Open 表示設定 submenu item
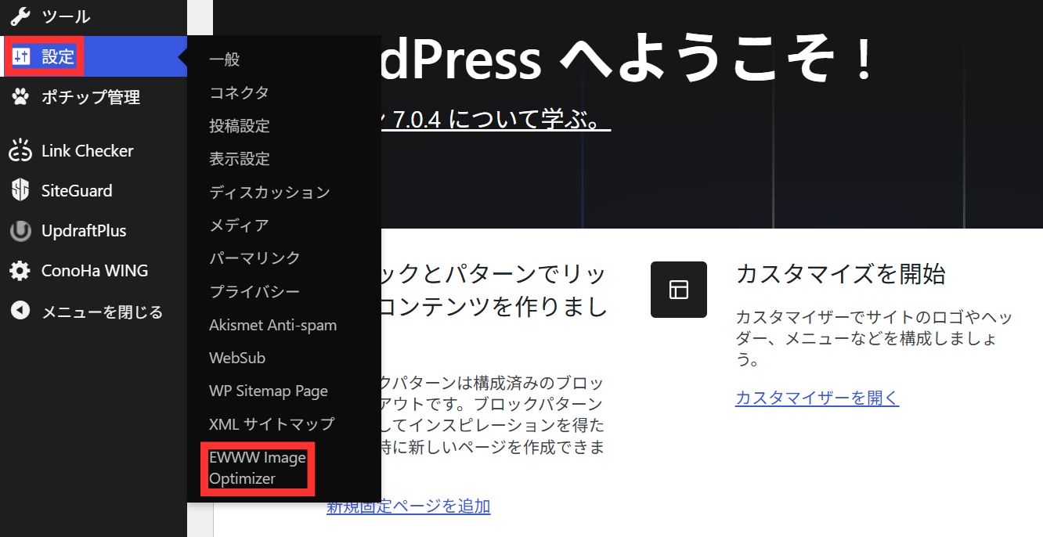This screenshot has height=537, width=1043. tap(240, 159)
